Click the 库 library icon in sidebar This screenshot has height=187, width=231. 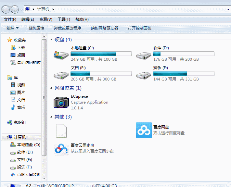point(10,78)
